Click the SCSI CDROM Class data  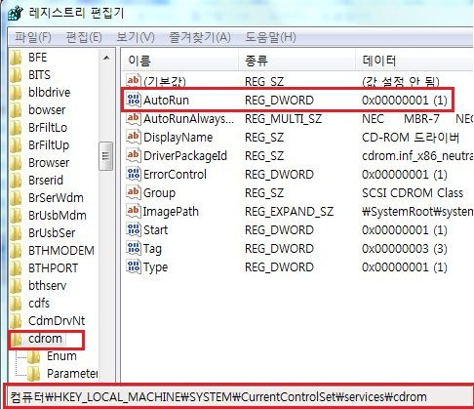pos(413,193)
